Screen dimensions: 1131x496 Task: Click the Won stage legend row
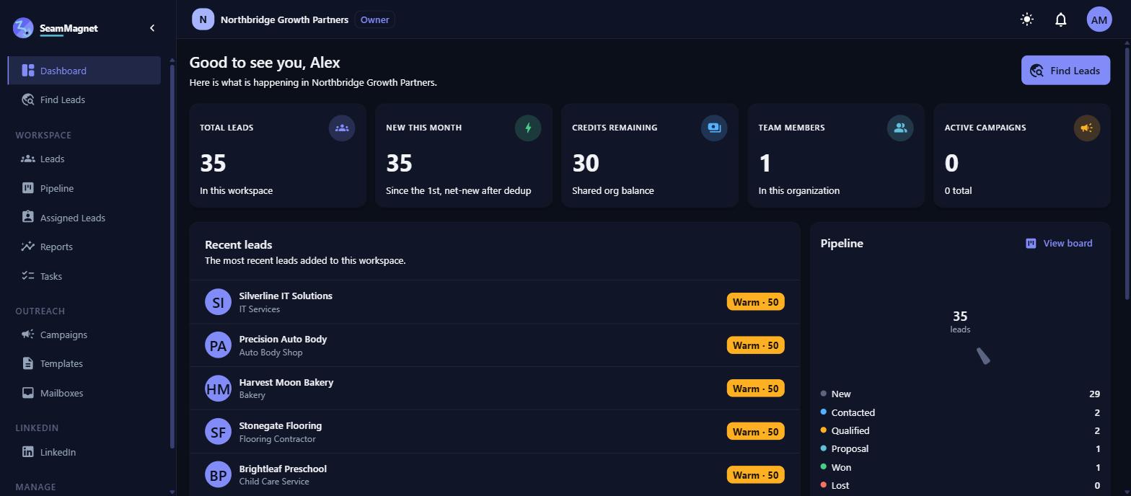(960, 467)
